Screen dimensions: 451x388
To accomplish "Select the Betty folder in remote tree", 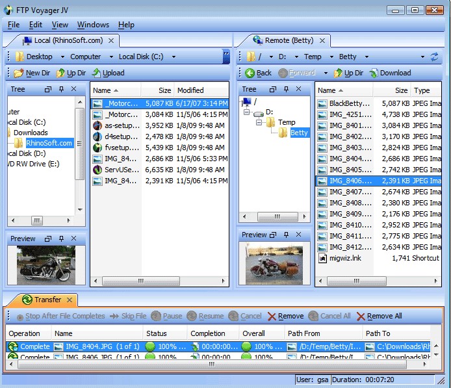I will [x=299, y=133].
